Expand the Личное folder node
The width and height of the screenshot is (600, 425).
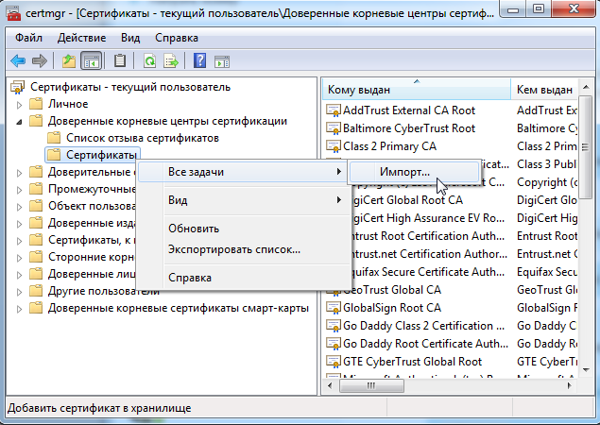(19, 105)
